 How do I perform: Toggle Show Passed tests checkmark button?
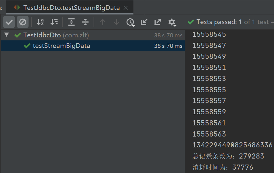[x=9, y=22]
